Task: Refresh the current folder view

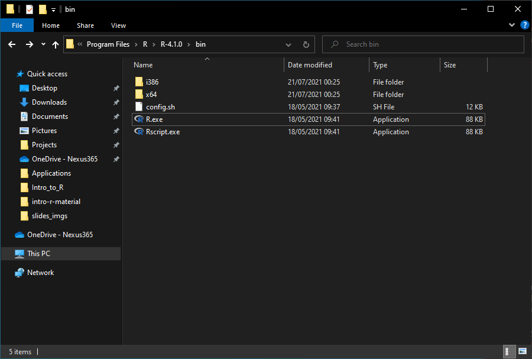Action: (306, 44)
